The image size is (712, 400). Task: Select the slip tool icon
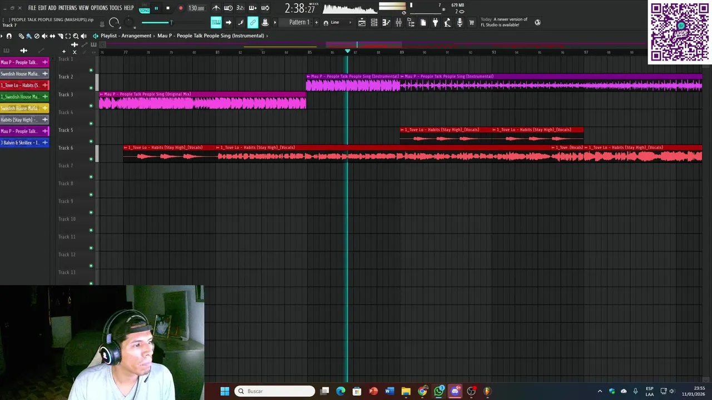pyautogui.click(x=52, y=36)
